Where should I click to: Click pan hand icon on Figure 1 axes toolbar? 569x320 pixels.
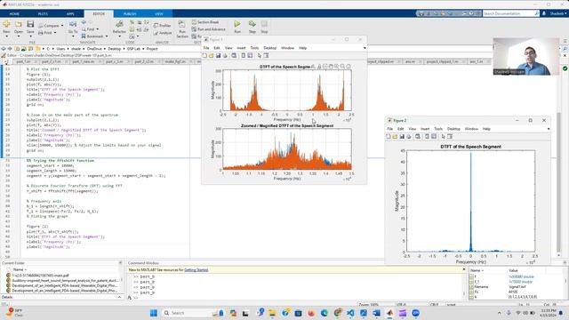click(331, 67)
